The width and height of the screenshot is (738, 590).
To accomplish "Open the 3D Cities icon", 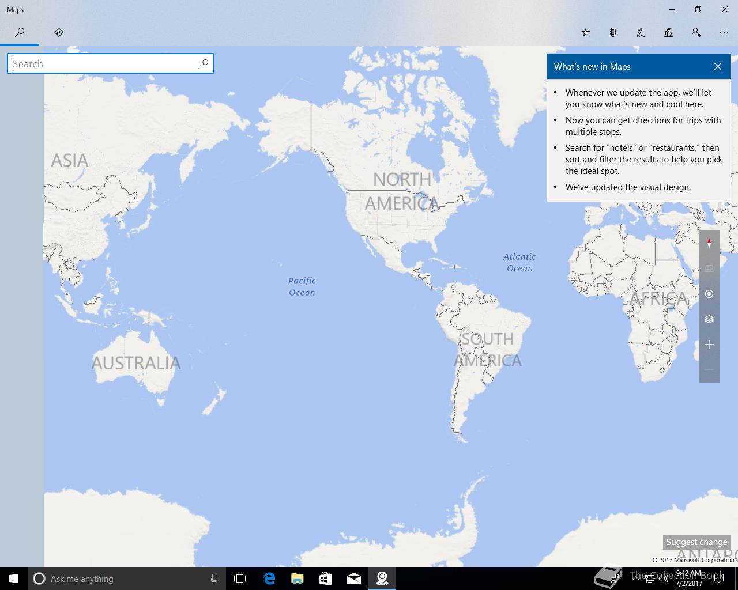I will pyautogui.click(x=669, y=32).
